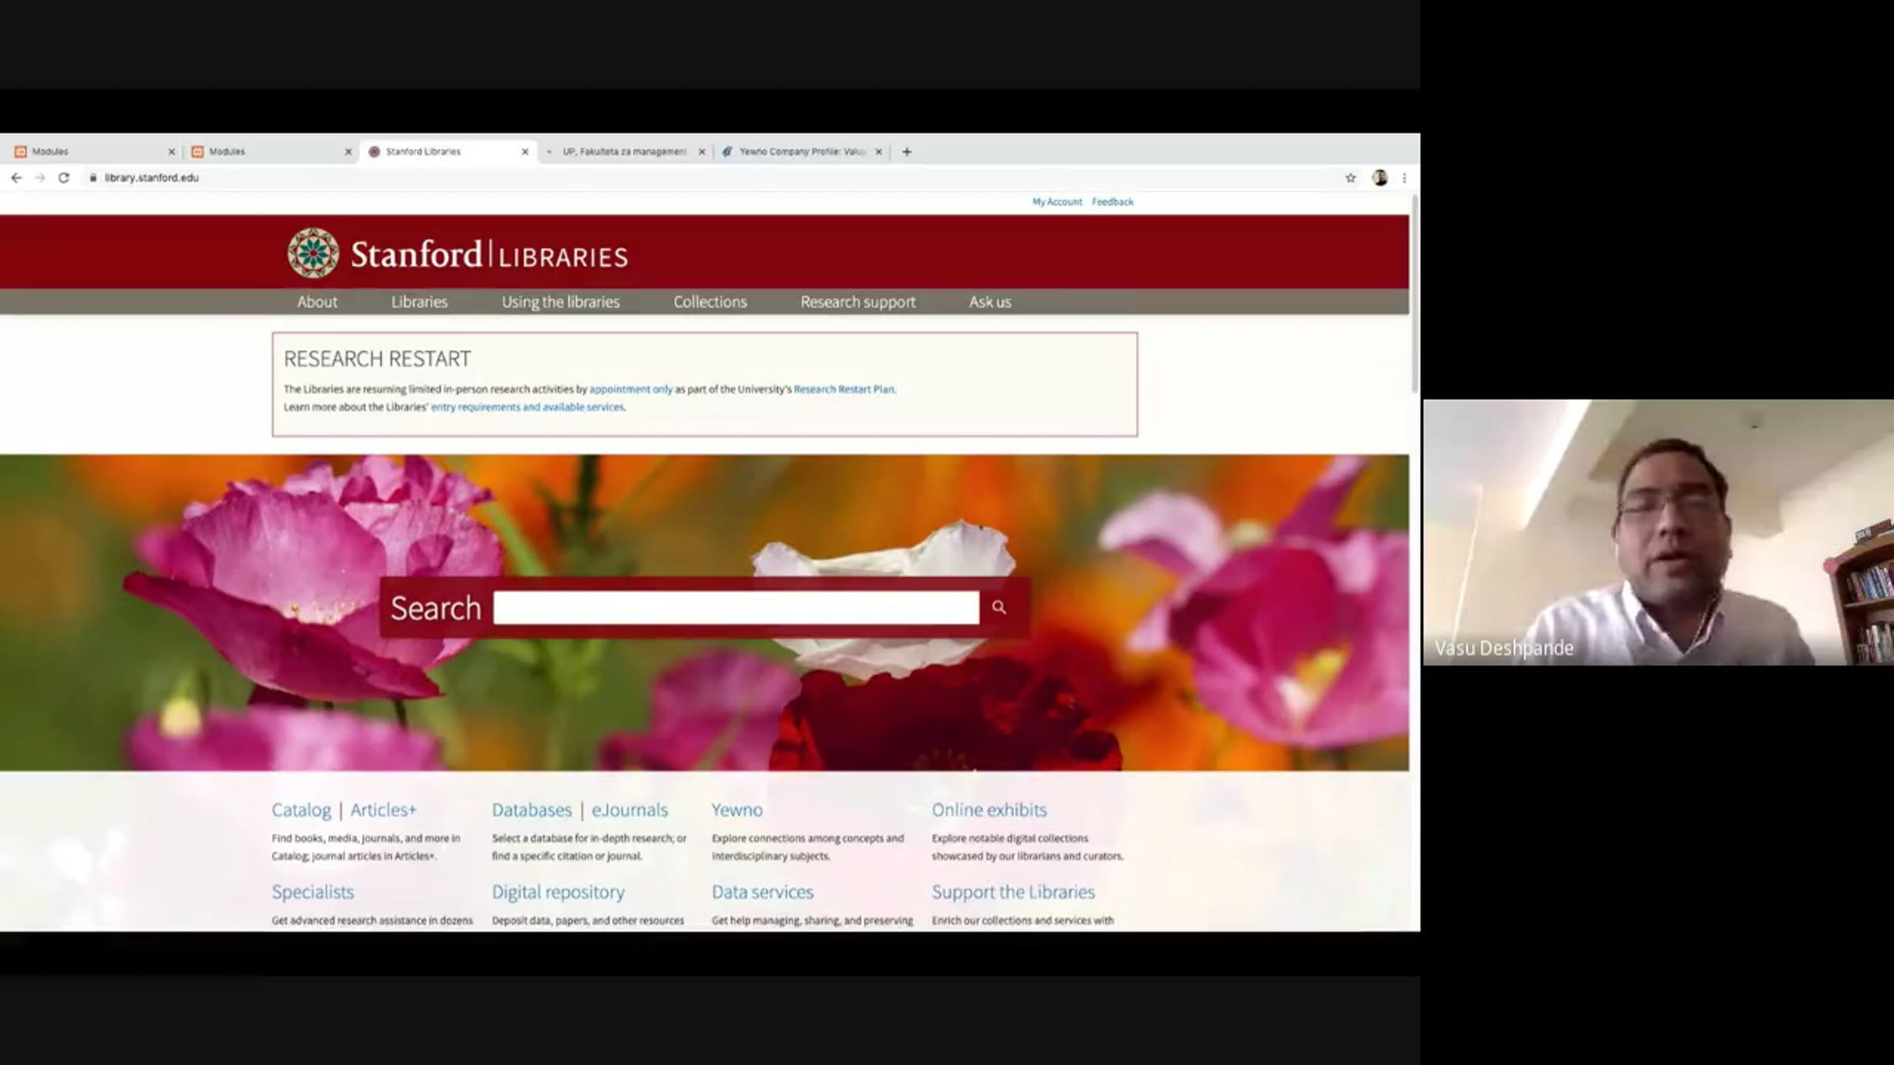This screenshot has height=1065, width=1894.
Task: Bookmark this page with the star icon
Action: [1350, 177]
